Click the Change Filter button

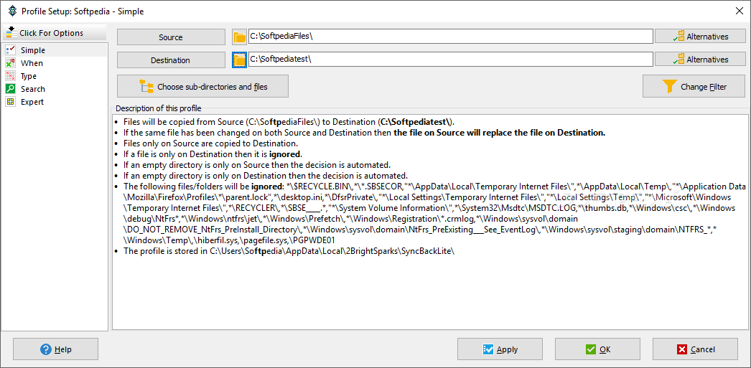(694, 86)
